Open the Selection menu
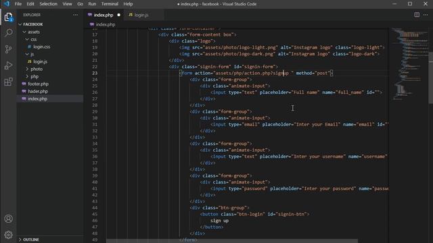This screenshot has width=433, height=243. click(48, 4)
